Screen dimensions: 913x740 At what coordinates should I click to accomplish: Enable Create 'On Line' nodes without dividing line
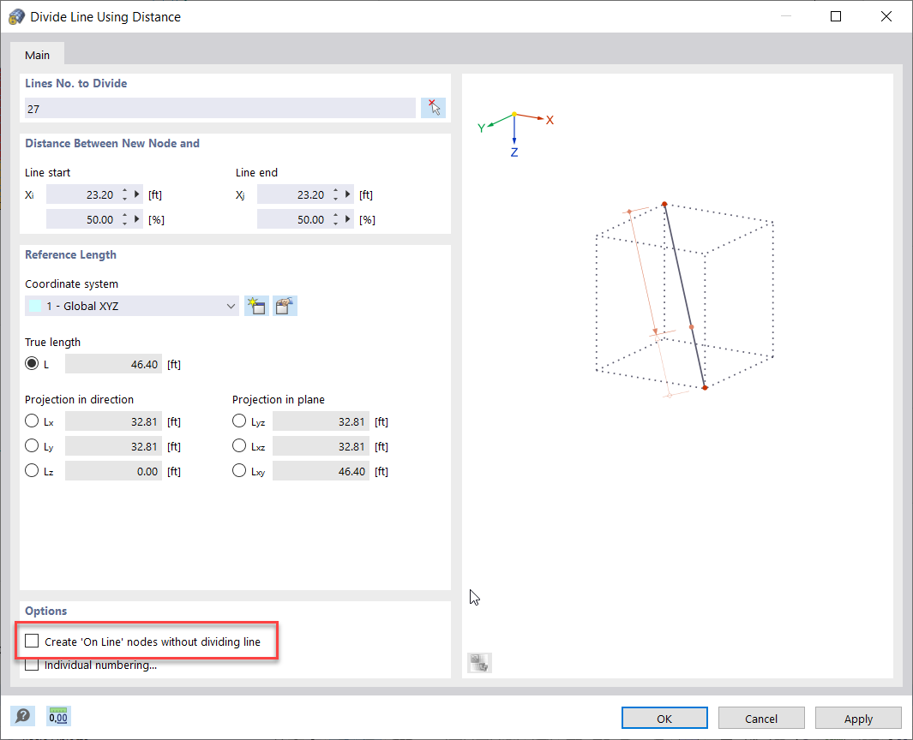(32, 641)
